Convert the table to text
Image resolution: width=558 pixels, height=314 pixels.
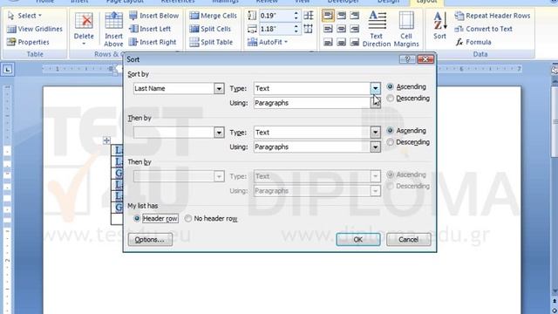(483, 29)
